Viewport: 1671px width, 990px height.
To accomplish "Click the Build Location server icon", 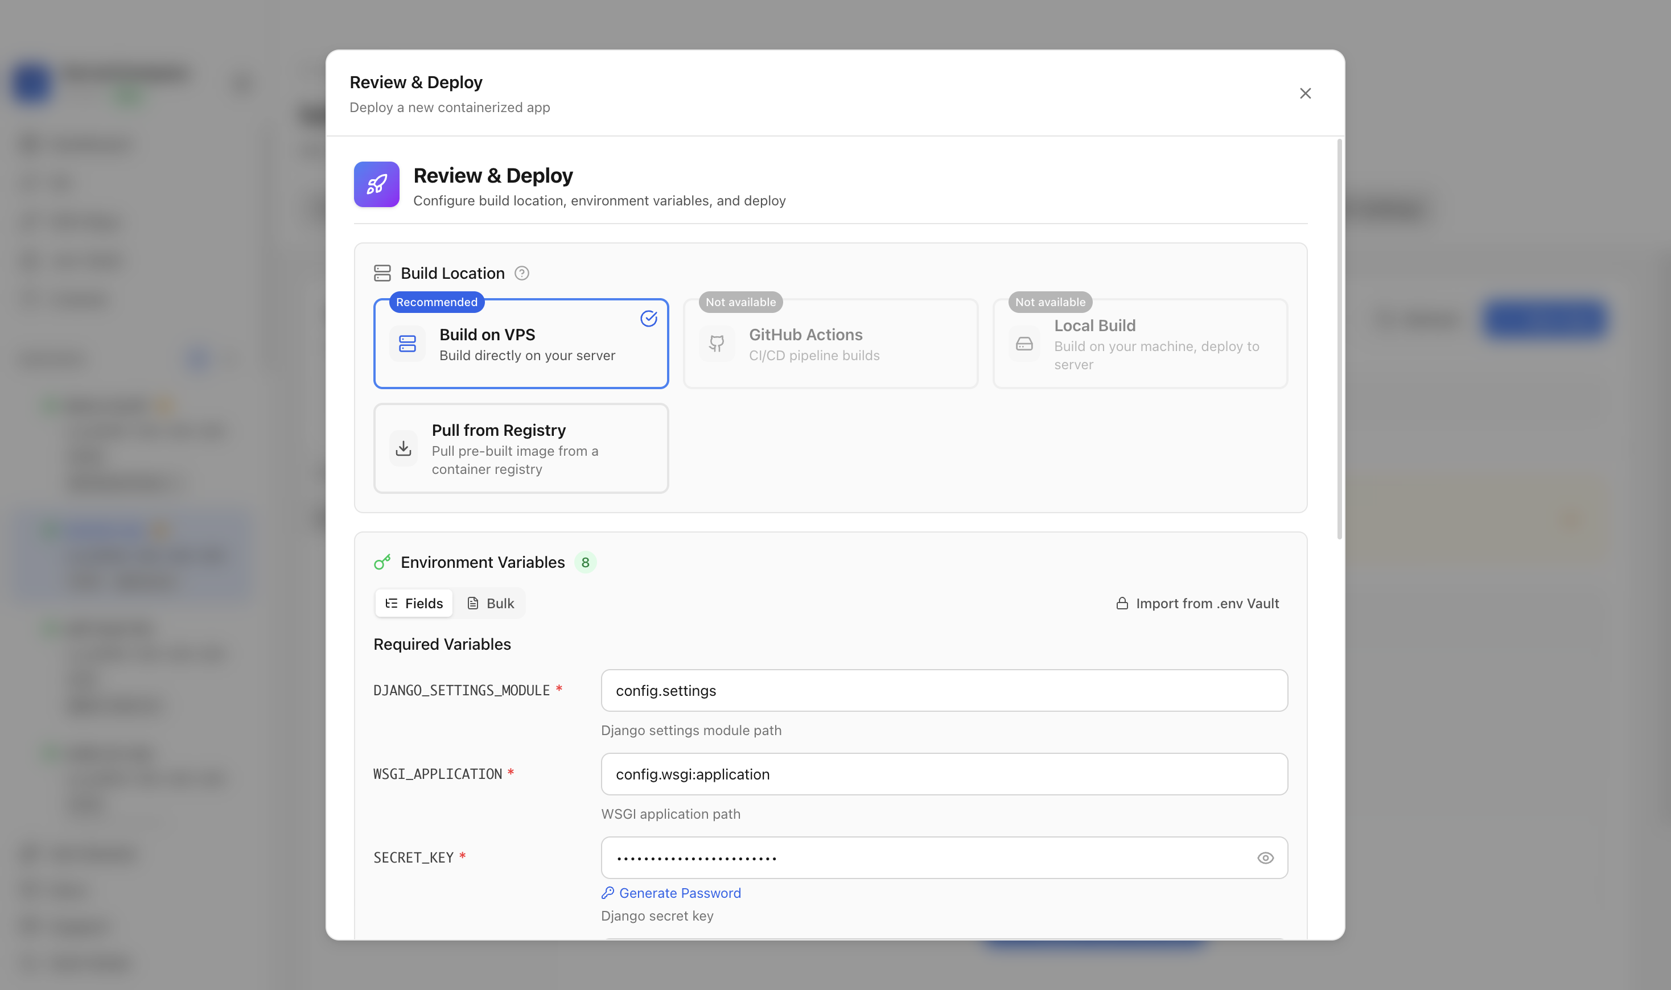I will click(x=382, y=274).
